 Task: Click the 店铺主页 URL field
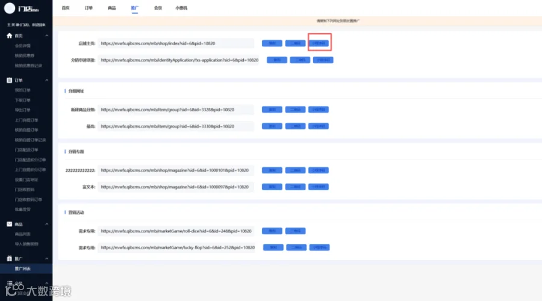[x=176, y=43]
